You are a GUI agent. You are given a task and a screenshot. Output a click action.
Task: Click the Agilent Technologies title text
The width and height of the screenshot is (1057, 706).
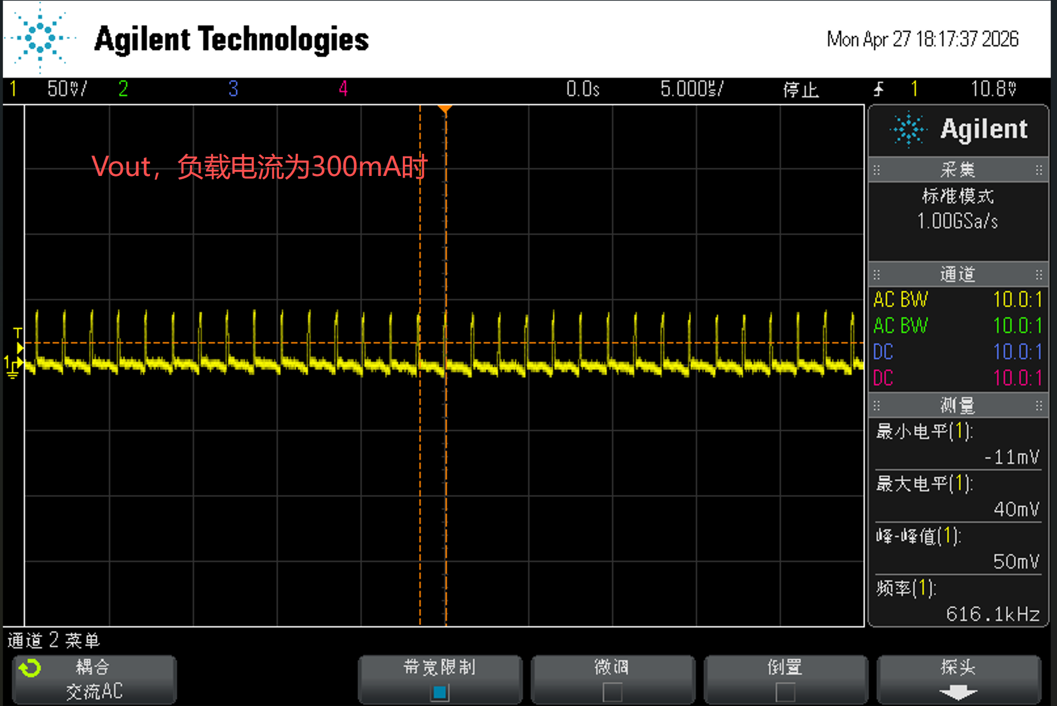(x=232, y=39)
